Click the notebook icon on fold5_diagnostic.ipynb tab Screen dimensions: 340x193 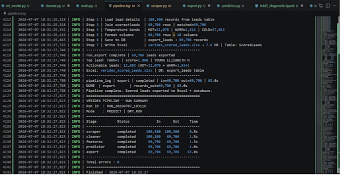256,6
